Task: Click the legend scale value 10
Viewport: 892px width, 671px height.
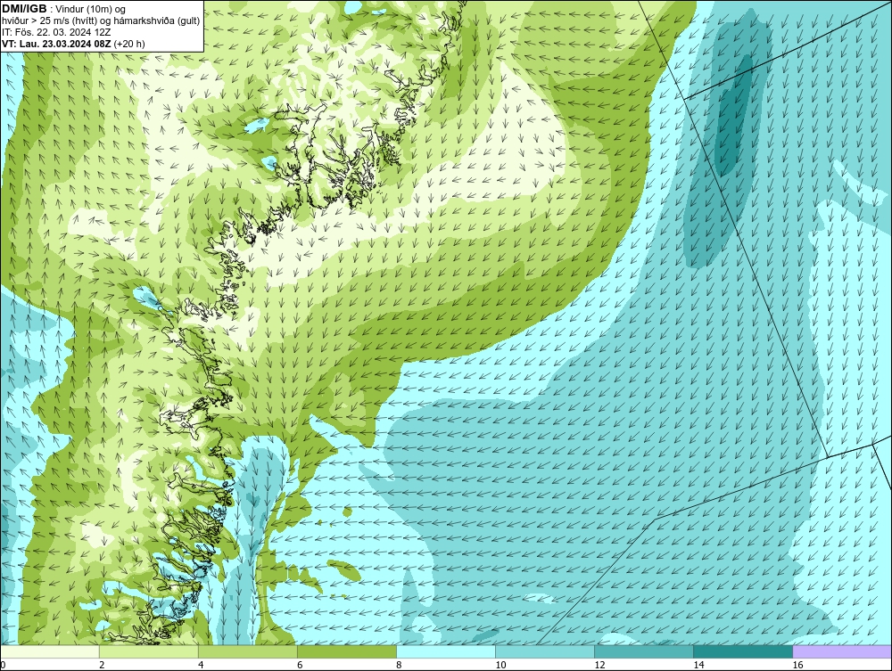Action: pos(500,665)
